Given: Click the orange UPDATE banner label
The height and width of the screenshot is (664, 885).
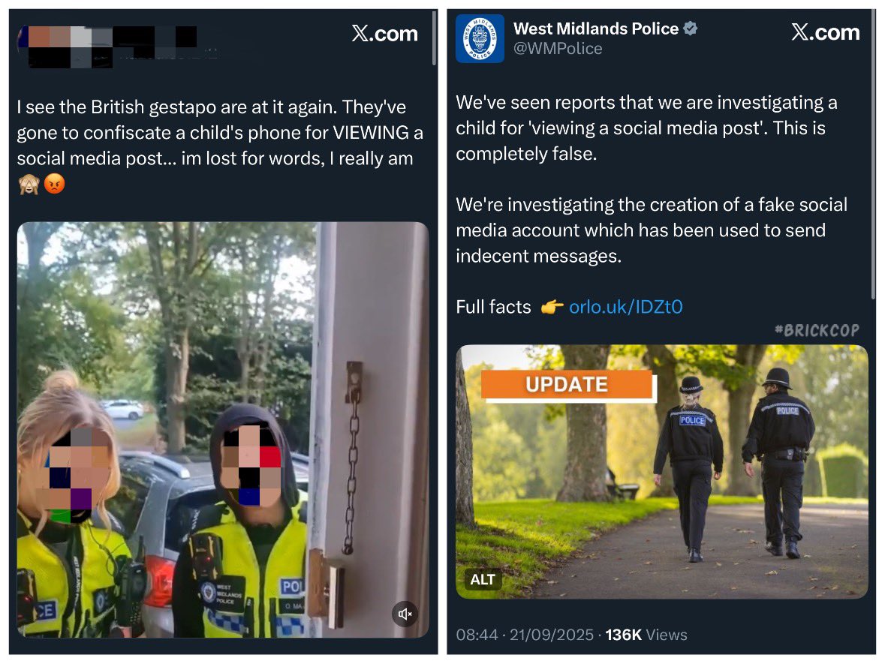Looking at the screenshot, I should point(567,385).
